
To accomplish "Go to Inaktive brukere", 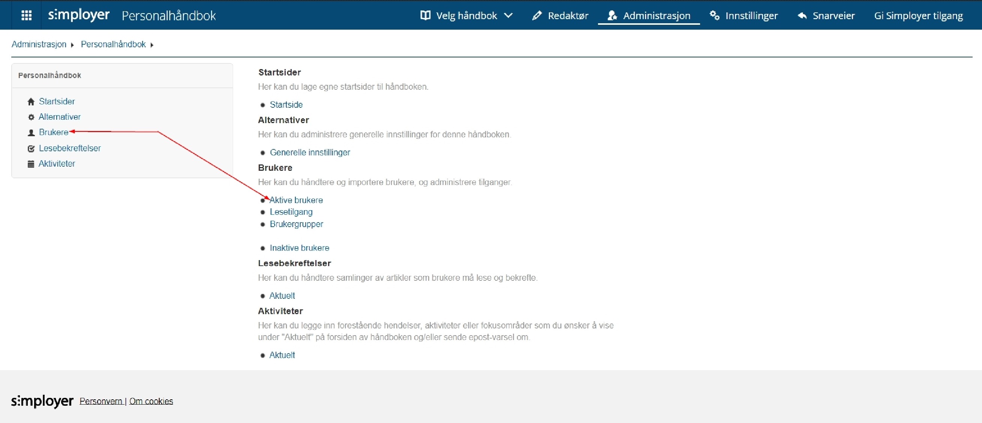I will pos(299,248).
